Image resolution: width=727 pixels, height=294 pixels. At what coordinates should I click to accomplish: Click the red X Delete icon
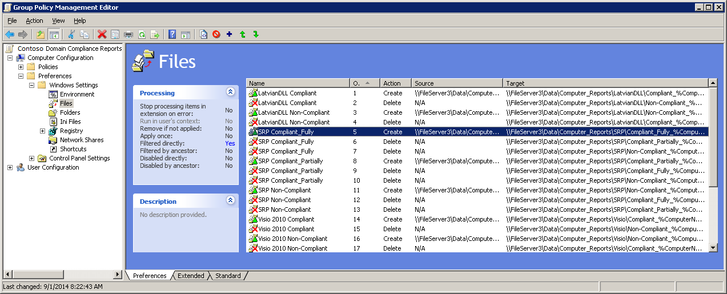(x=102, y=34)
